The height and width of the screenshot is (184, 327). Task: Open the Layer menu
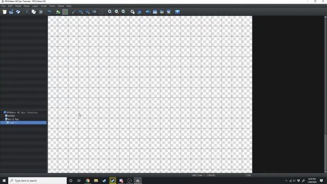(x=35, y=6)
